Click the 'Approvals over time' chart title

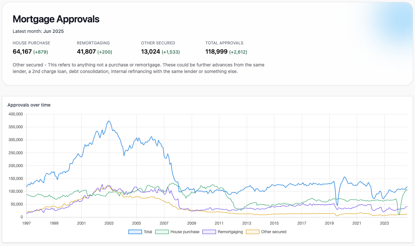[29, 105]
